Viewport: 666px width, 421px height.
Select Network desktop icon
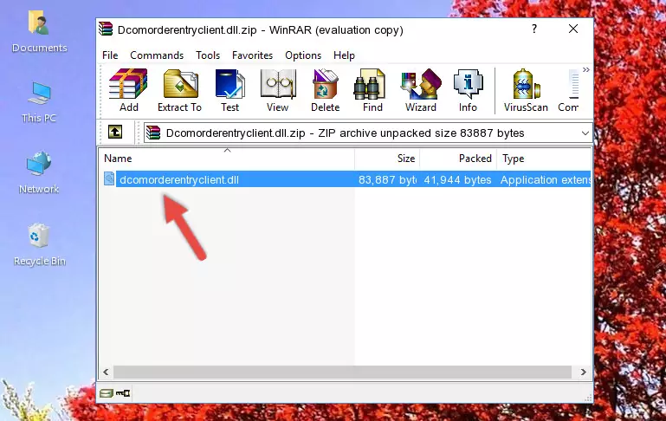coord(39,172)
